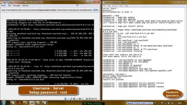Open the Bantuan menu in VirtualBox
187x105 pixels.
[25, 6]
